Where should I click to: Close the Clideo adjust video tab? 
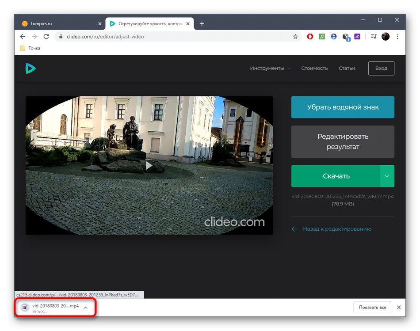[x=188, y=23]
